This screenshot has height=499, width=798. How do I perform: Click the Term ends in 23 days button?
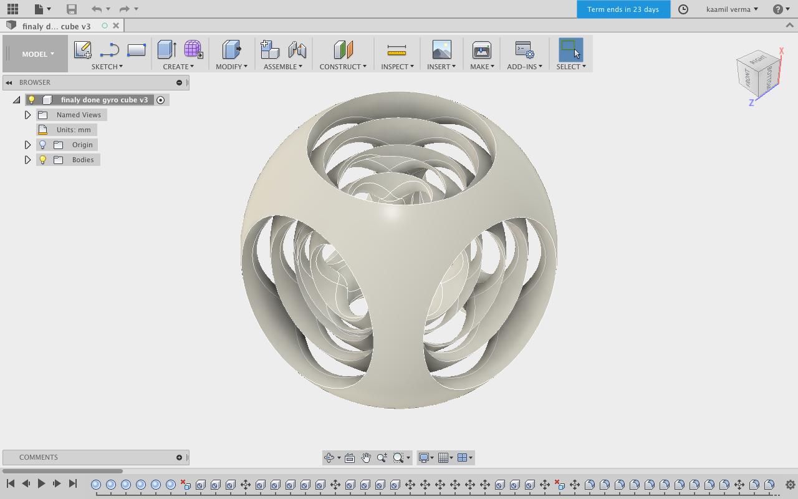pos(623,9)
